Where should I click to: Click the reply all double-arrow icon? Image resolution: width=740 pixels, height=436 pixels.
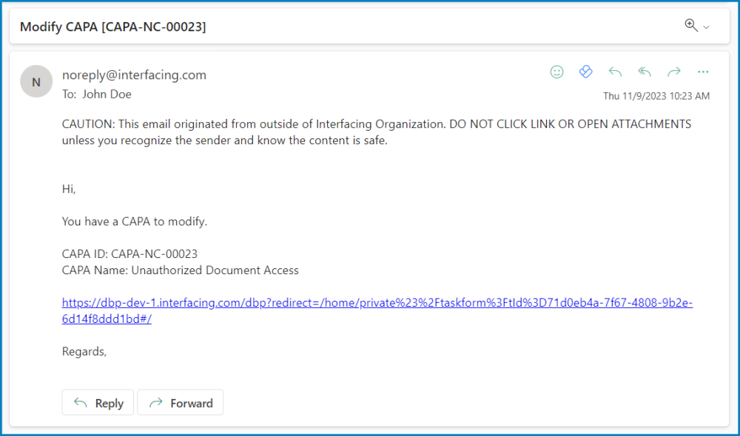coord(645,72)
